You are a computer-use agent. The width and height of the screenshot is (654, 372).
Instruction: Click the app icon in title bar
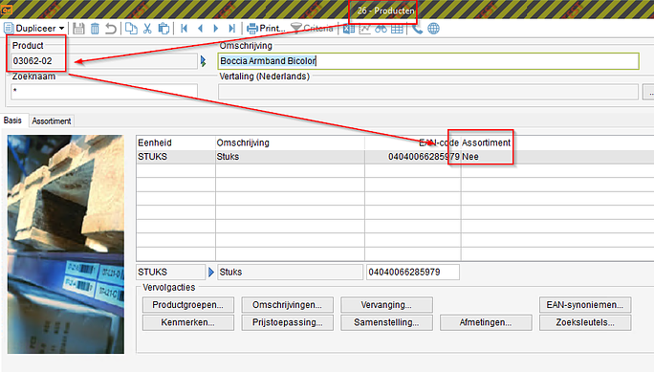click(x=7, y=10)
